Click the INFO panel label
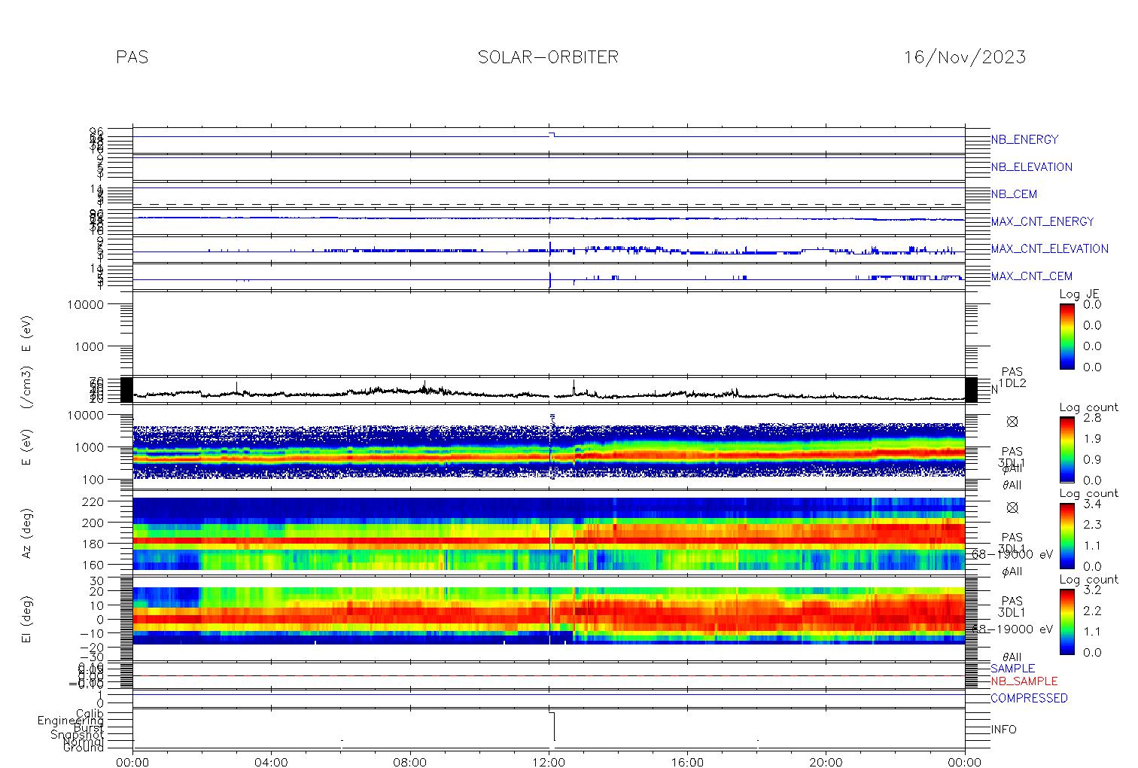1138x768 pixels. click(1003, 730)
